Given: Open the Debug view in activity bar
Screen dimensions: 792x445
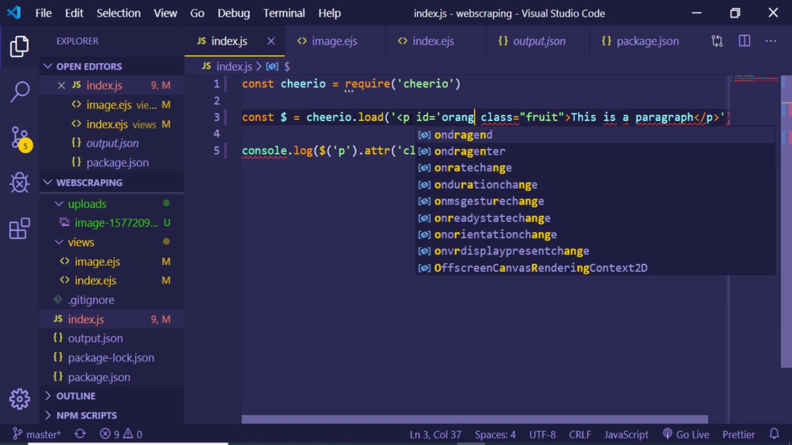Looking at the screenshot, I should [20, 183].
